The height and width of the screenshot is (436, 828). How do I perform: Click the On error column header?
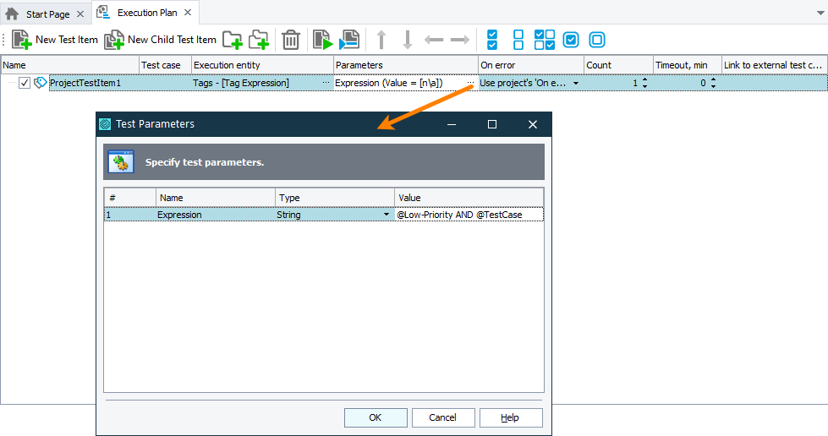[530, 65]
